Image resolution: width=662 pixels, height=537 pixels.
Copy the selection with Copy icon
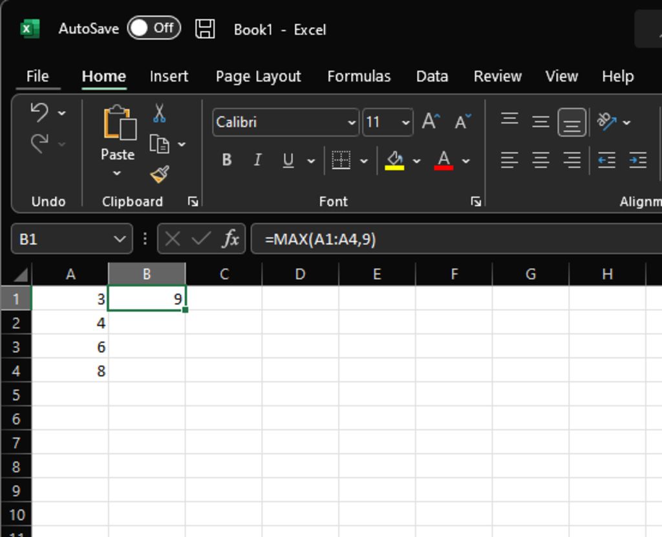point(160,144)
